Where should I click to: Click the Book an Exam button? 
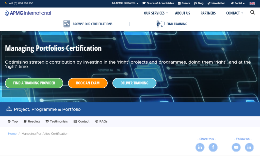[x=88, y=83]
